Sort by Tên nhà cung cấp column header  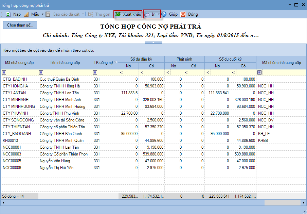tap(65, 63)
